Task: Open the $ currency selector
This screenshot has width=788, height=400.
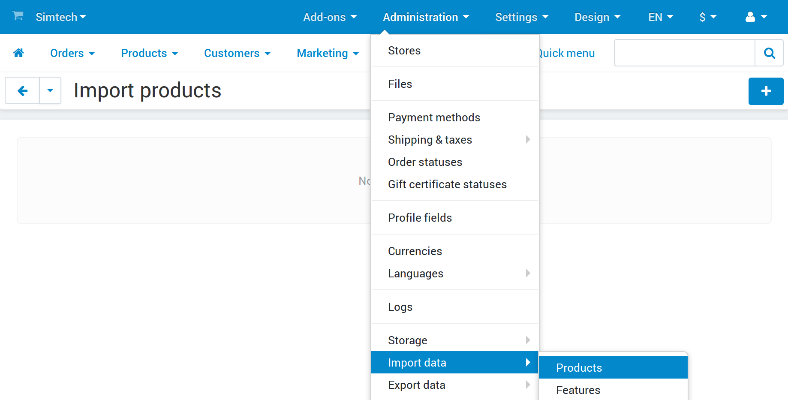Action: point(708,17)
